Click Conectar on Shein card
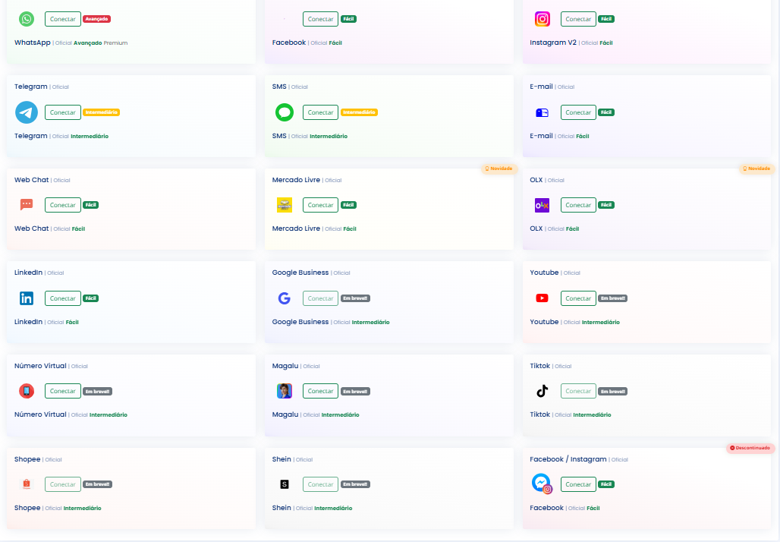This screenshot has height=542, width=780. point(320,484)
